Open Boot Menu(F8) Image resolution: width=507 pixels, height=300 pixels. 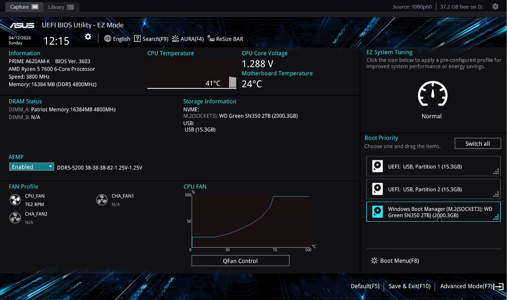[x=395, y=261]
